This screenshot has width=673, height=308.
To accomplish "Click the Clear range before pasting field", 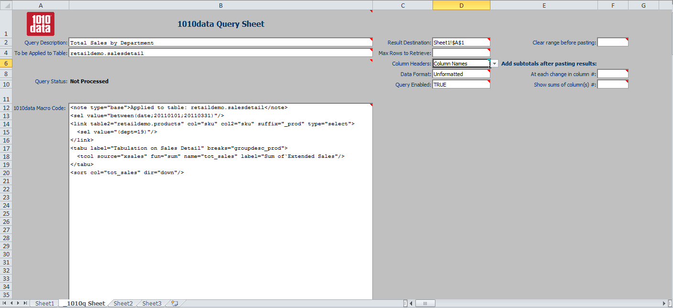I will point(613,43).
